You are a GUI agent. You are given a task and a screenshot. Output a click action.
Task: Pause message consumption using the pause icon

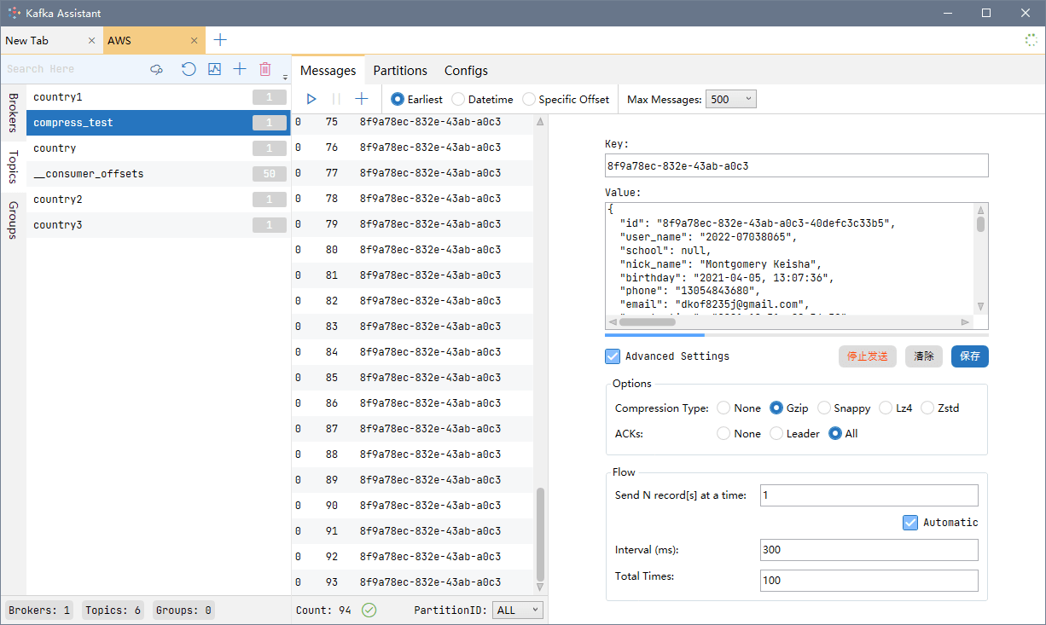click(x=336, y=98)
